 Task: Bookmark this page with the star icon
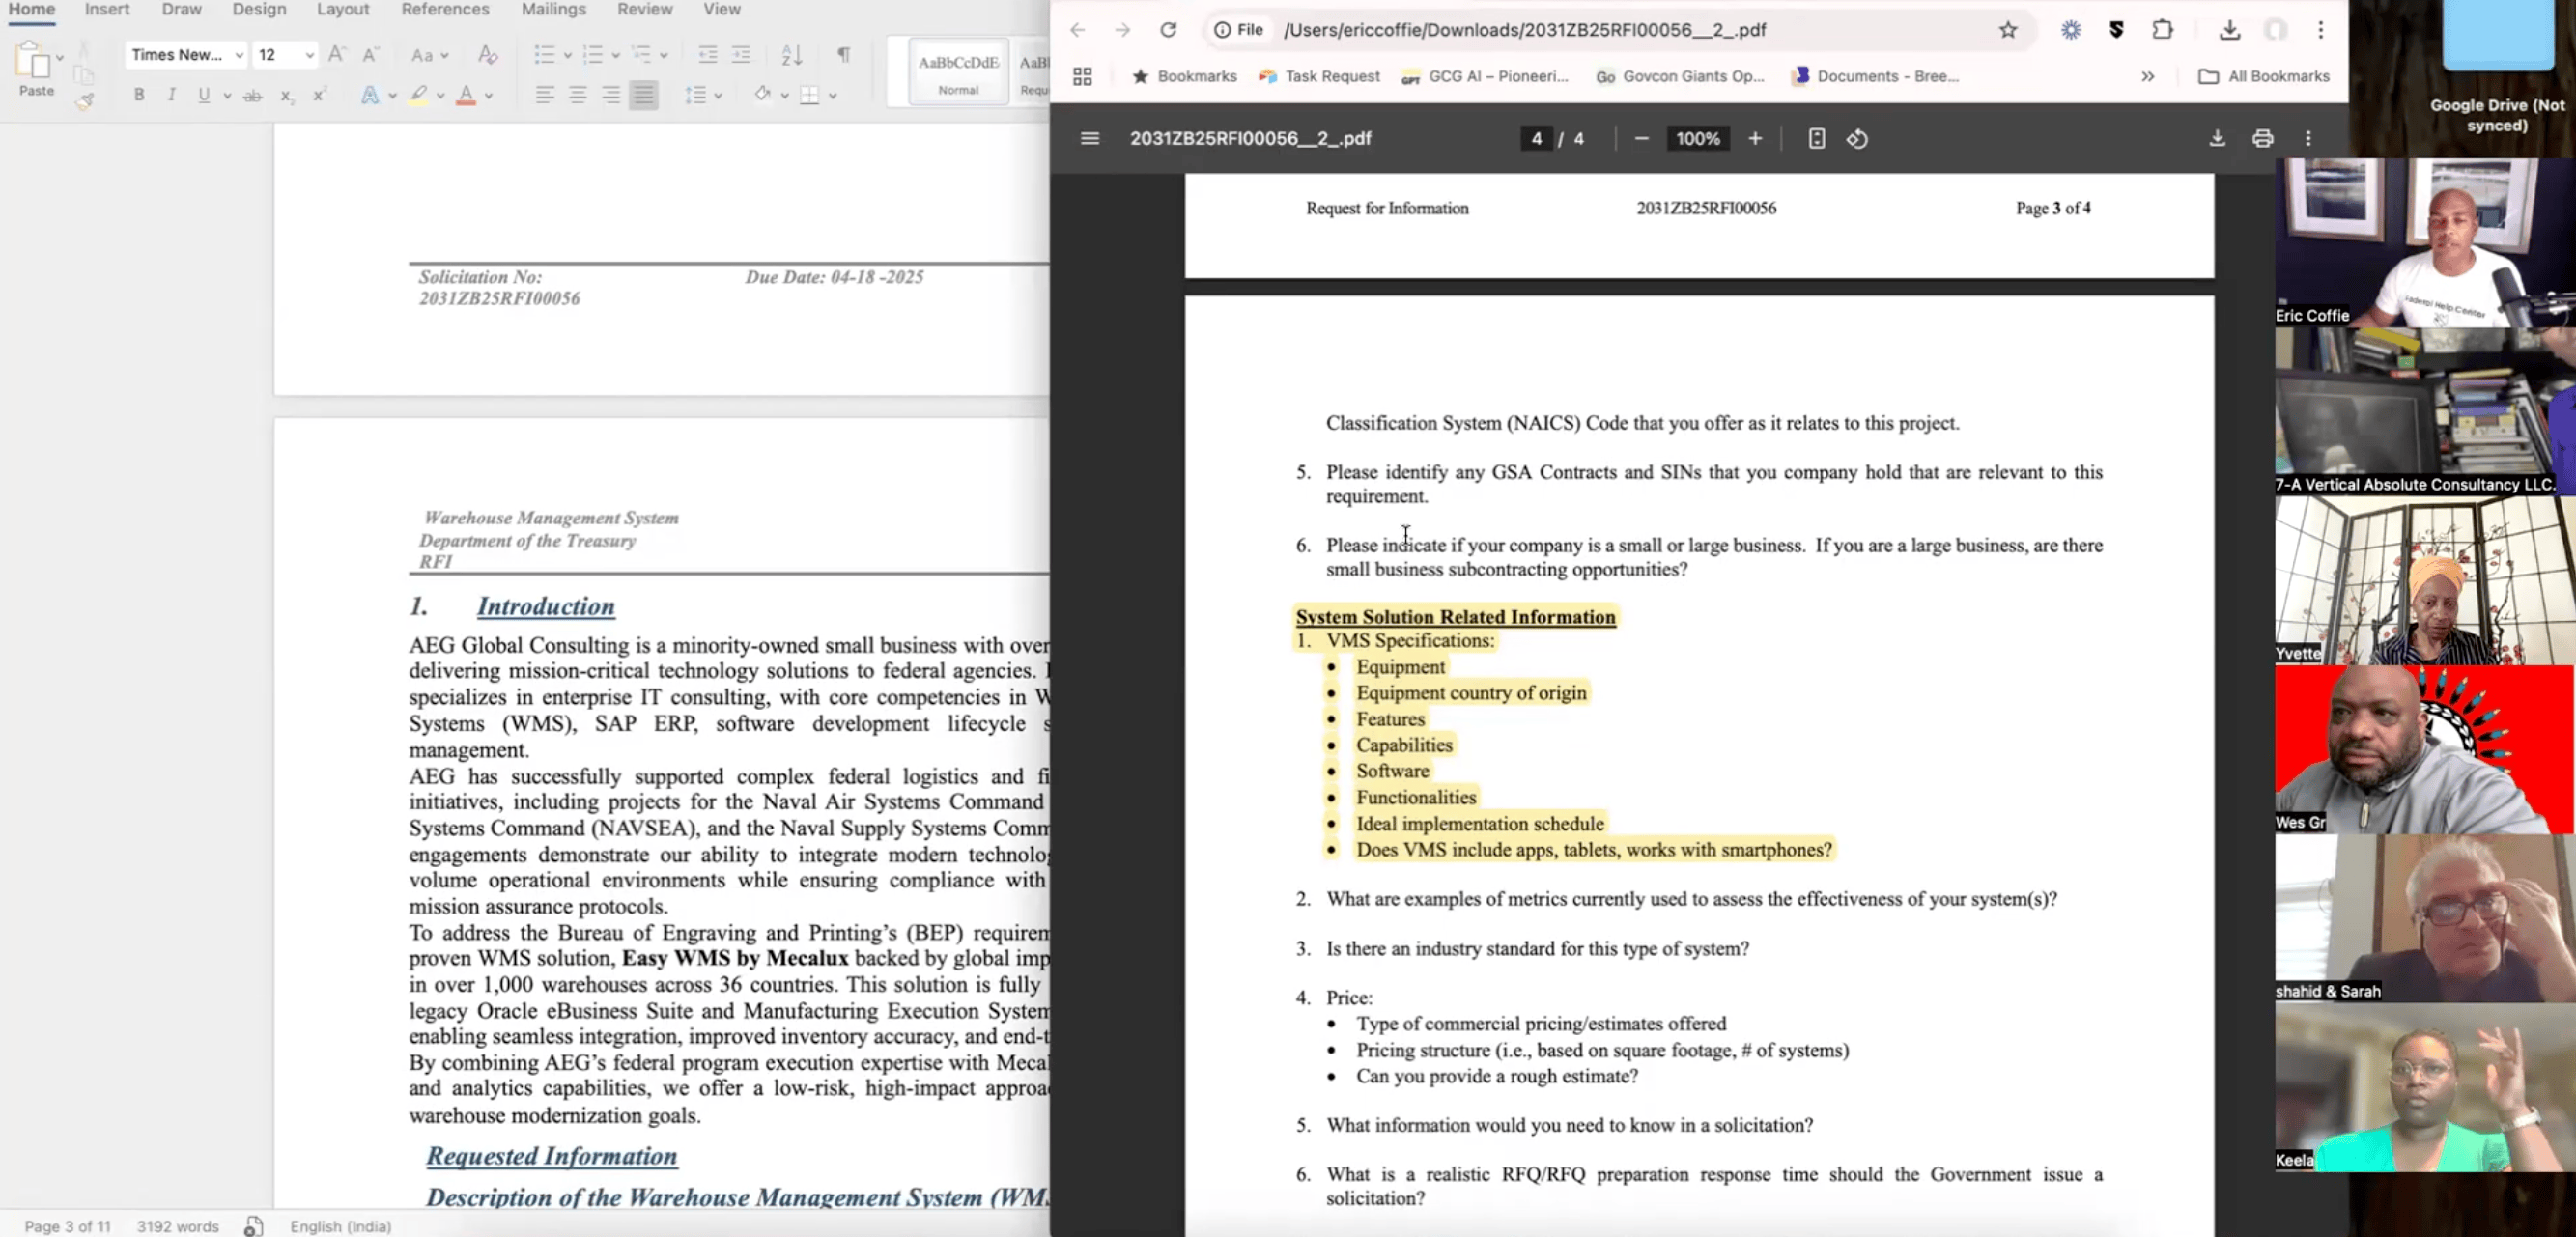tap(2008, 30)
